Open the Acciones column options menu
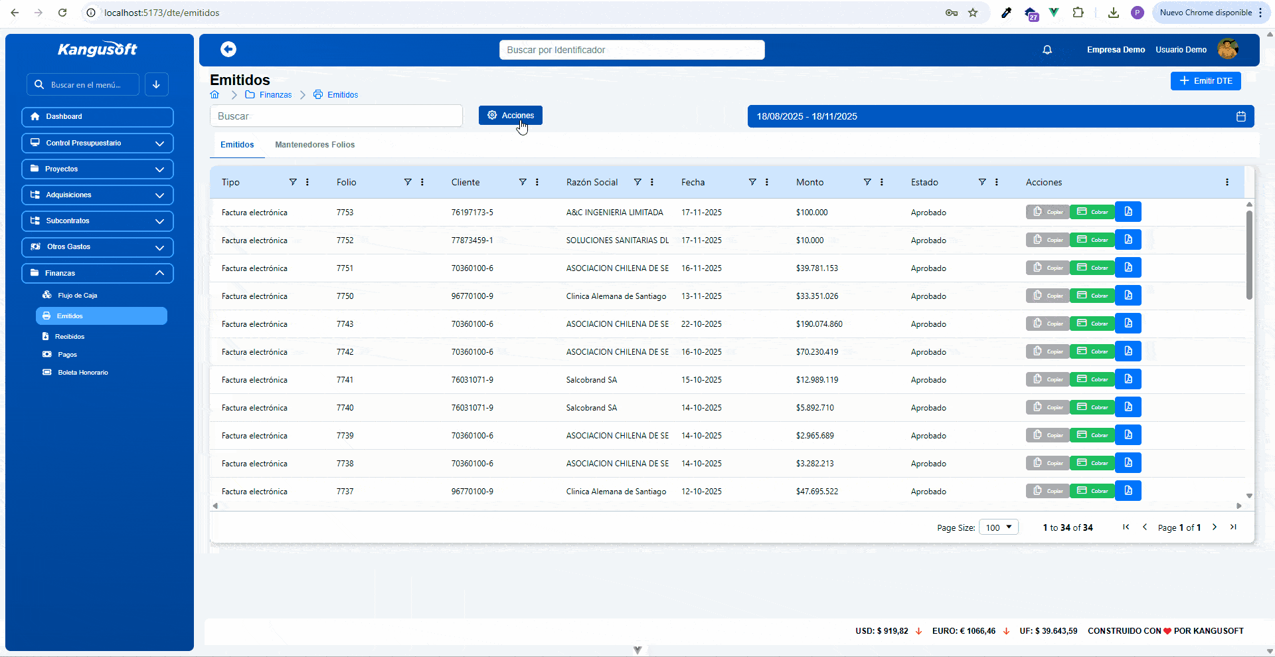This screenshot has height=657, width=1275. pyautogui.click(x=1227, y=182)
